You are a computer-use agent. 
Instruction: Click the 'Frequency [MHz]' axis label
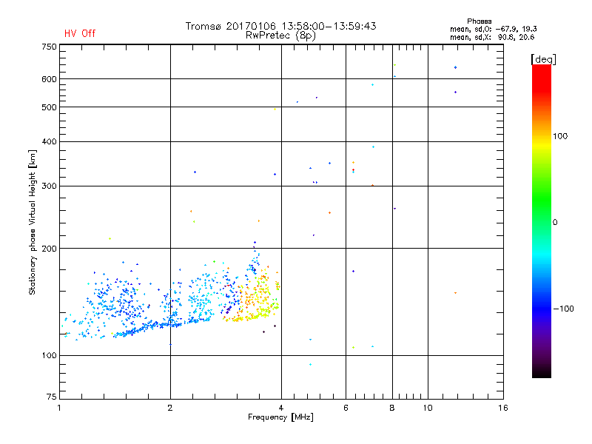tap(280, 417)
